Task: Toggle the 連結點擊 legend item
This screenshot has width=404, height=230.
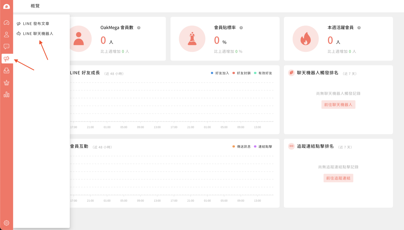Action: 263,147
